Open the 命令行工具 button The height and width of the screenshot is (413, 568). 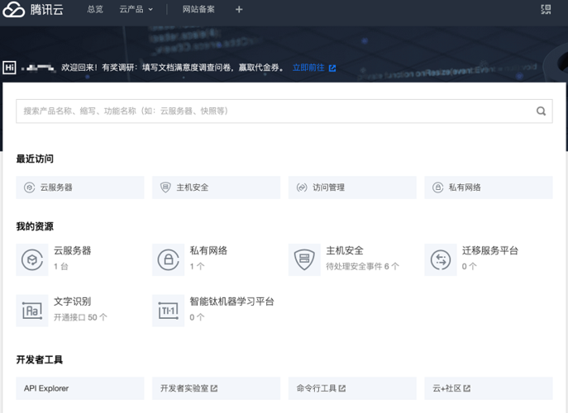(x=352, y=388)
